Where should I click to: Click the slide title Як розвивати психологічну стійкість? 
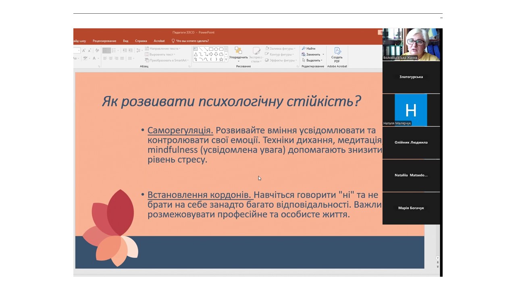point(231,101)
